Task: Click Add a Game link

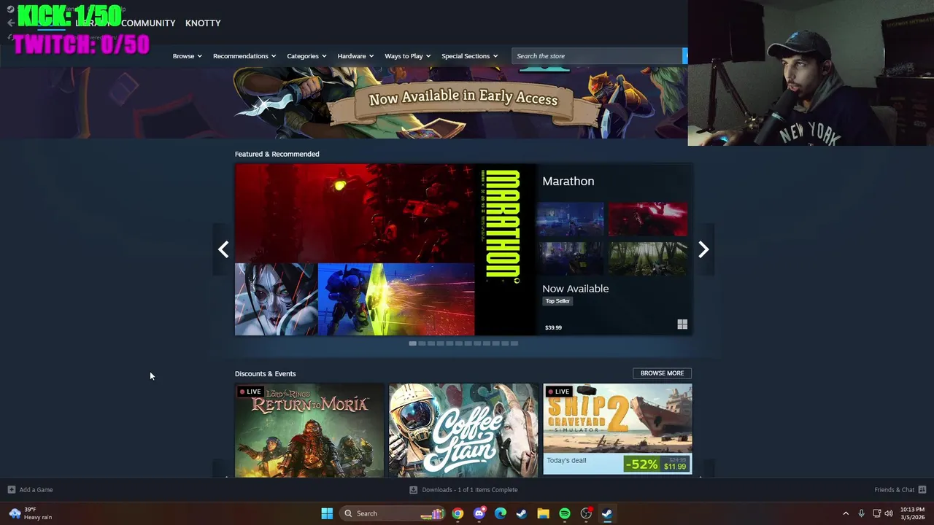Action: 36,490
